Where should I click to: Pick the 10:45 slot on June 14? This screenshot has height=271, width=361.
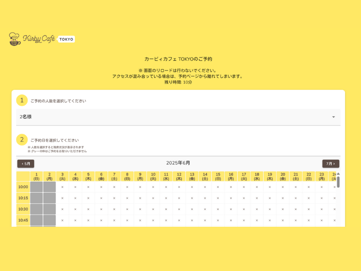tap(205, 220)
